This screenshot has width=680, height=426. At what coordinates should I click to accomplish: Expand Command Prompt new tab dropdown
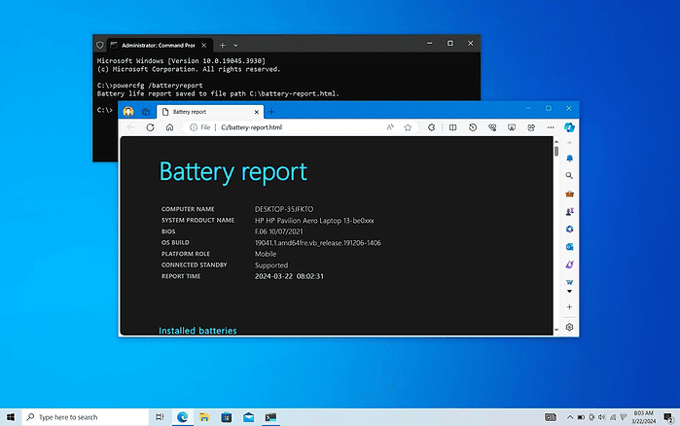[235, 45]
